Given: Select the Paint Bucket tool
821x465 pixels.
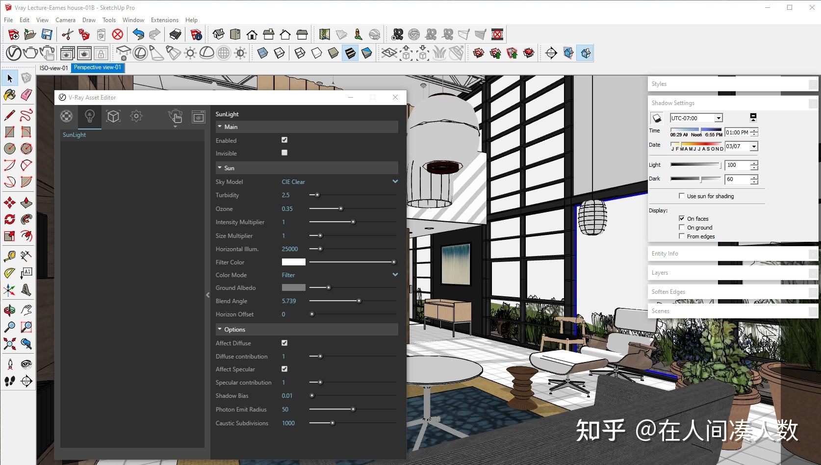Looking at the screenshot, I should point(9,95).
